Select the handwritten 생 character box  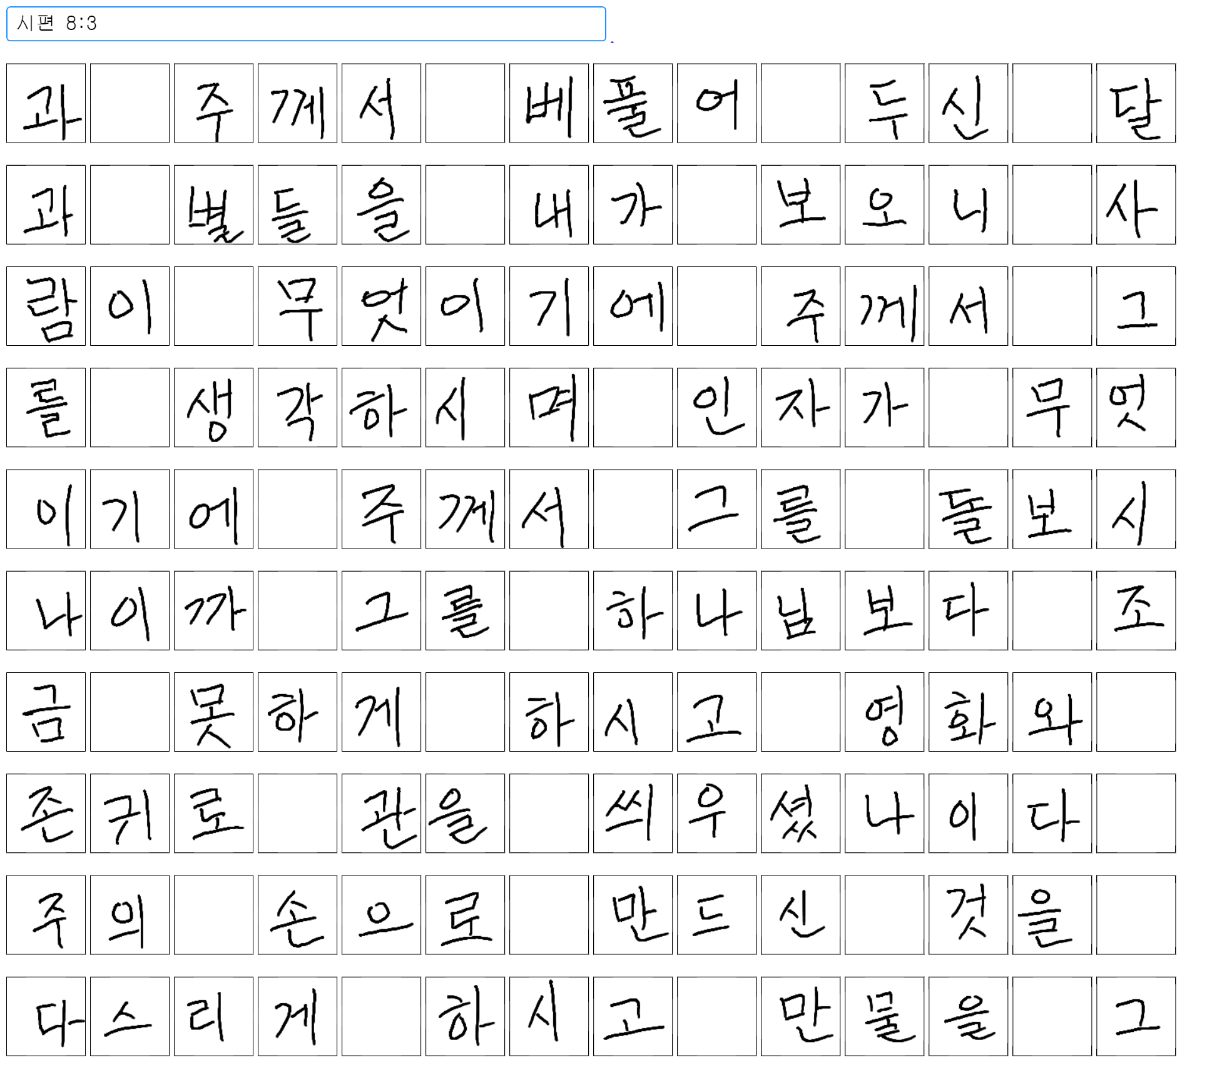point(213,407)
